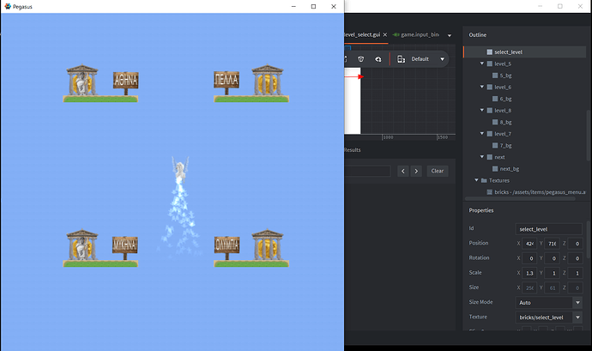Open the Default layout dropdown
The height and width of the screenshot is (351, 592).
click(x=427, y=59)
